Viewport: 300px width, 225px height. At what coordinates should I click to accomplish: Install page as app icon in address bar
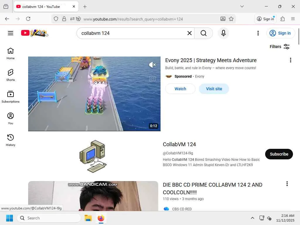223,19
